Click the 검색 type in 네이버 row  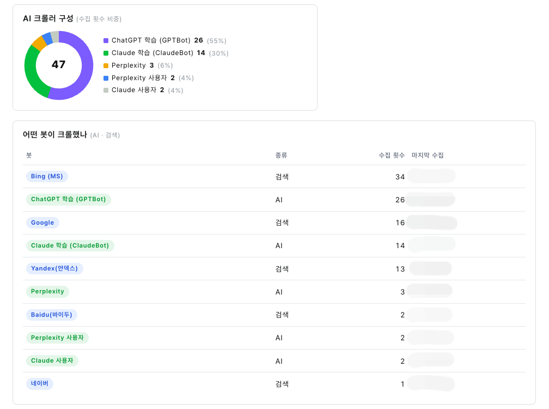pyautogui.click(x=282, y=384)
